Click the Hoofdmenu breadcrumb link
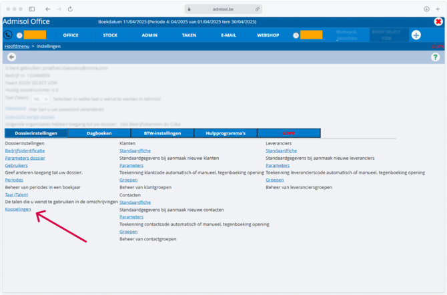Viewport: 447px width, 295px height. [17, 47]
